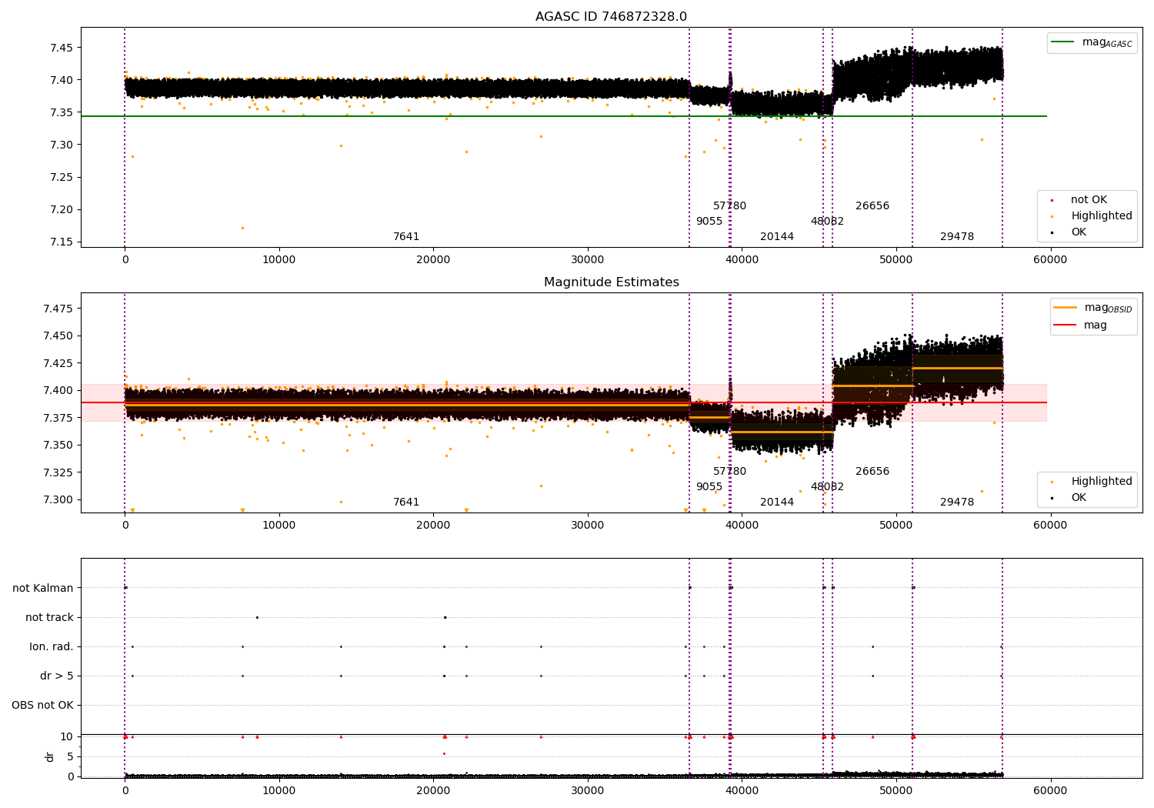Click 'OK' in the Magnitude Estimates legend
The height and width of the screenshot is (808, 1154).
point(1079,498)
